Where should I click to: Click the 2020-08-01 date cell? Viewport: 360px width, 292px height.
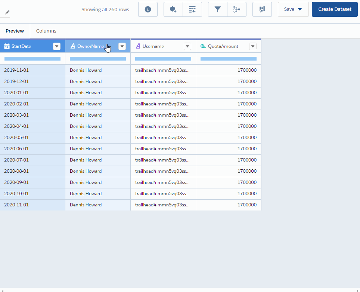[32, 171]
